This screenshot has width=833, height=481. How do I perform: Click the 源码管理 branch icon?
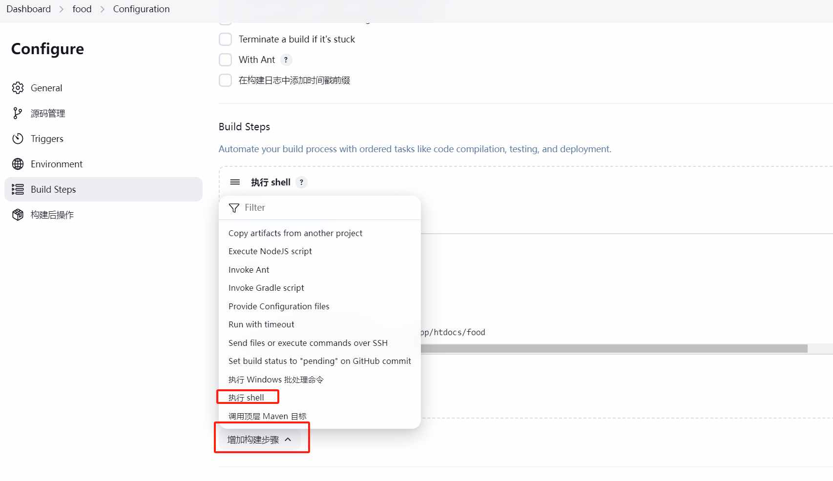pos(18,113)
